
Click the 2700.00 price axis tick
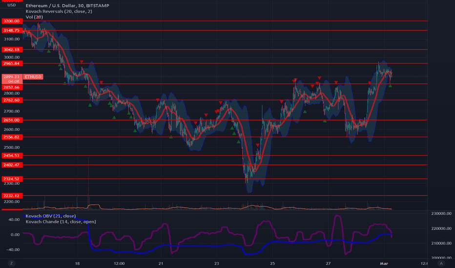[12, 111]
